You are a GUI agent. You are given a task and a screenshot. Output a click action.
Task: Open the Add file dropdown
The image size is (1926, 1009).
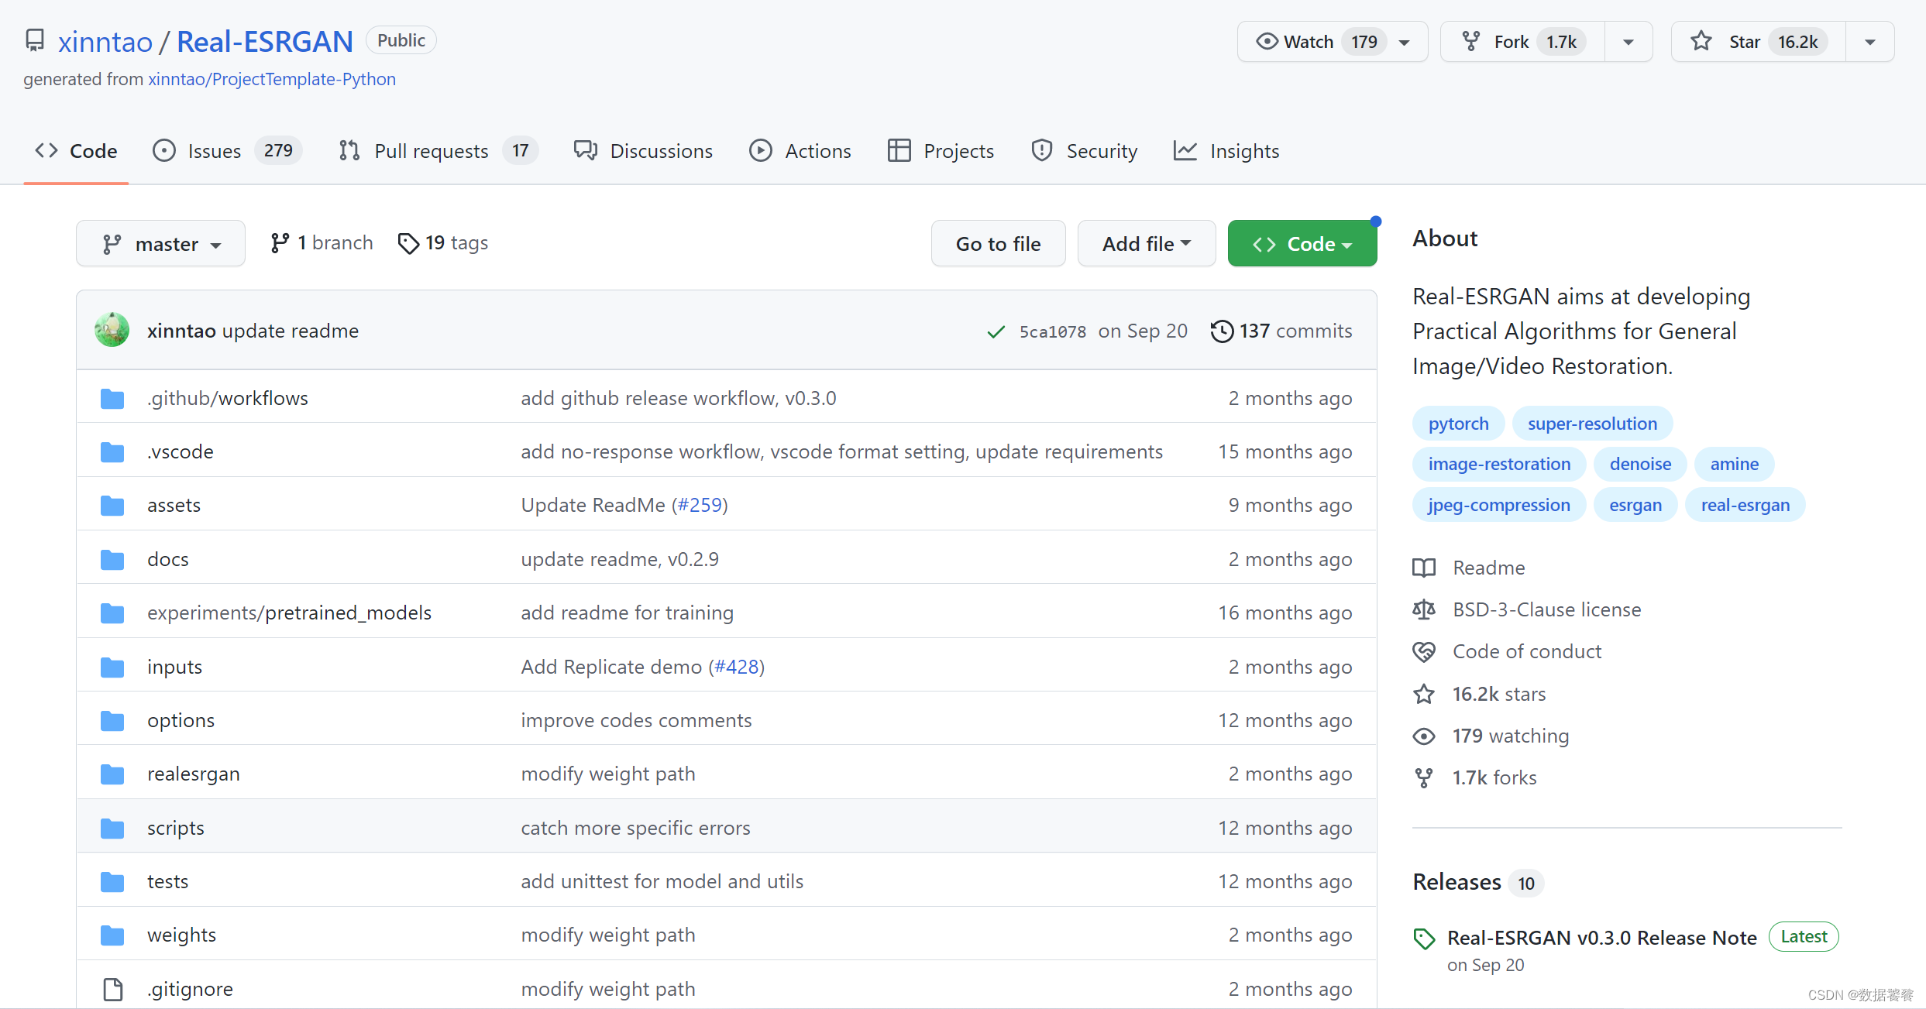[x=1146, y=244]
